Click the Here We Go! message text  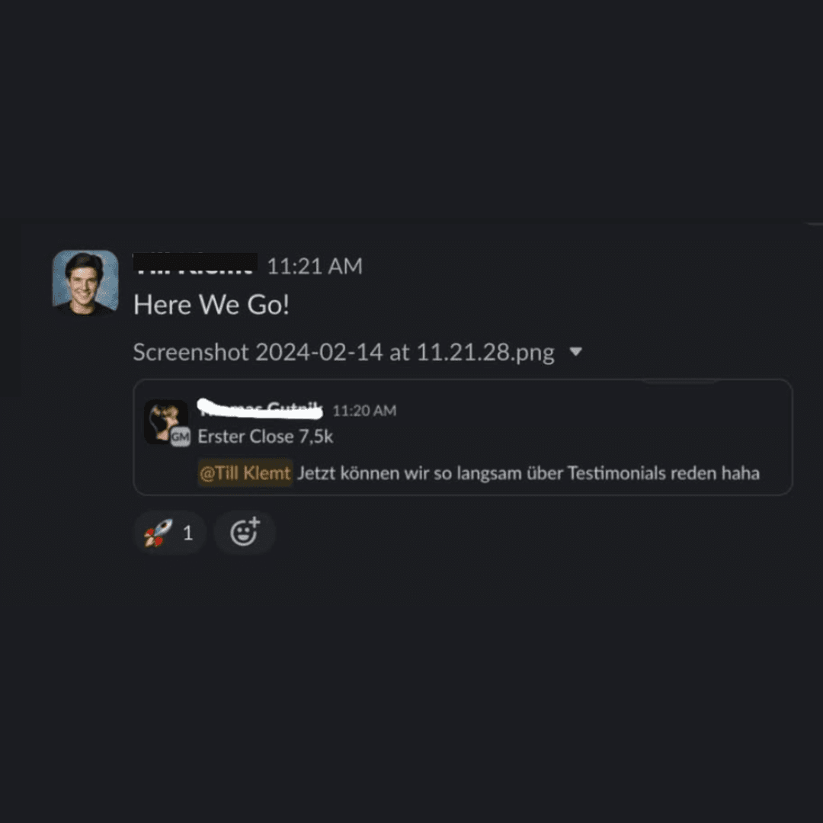tap(211, 304)
